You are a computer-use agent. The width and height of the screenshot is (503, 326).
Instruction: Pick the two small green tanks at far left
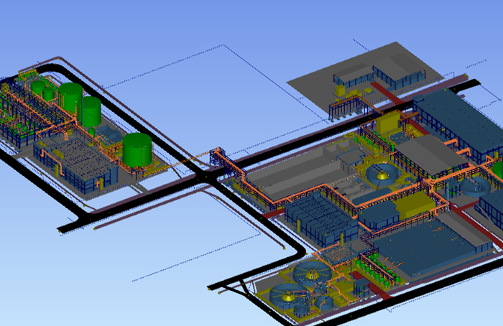(43, 90)
